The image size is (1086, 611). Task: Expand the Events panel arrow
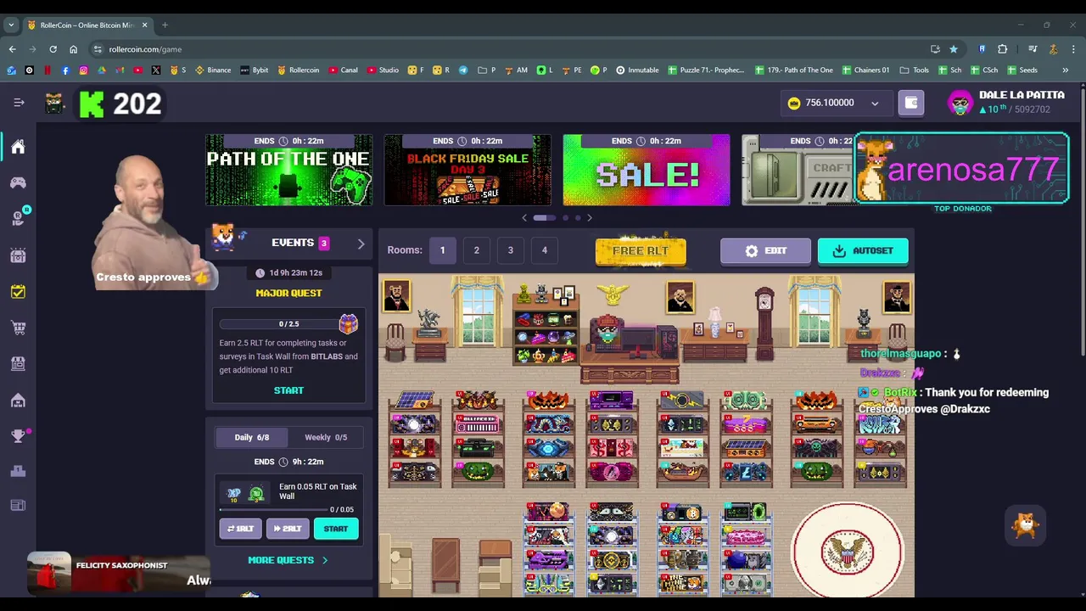(361, 244)
